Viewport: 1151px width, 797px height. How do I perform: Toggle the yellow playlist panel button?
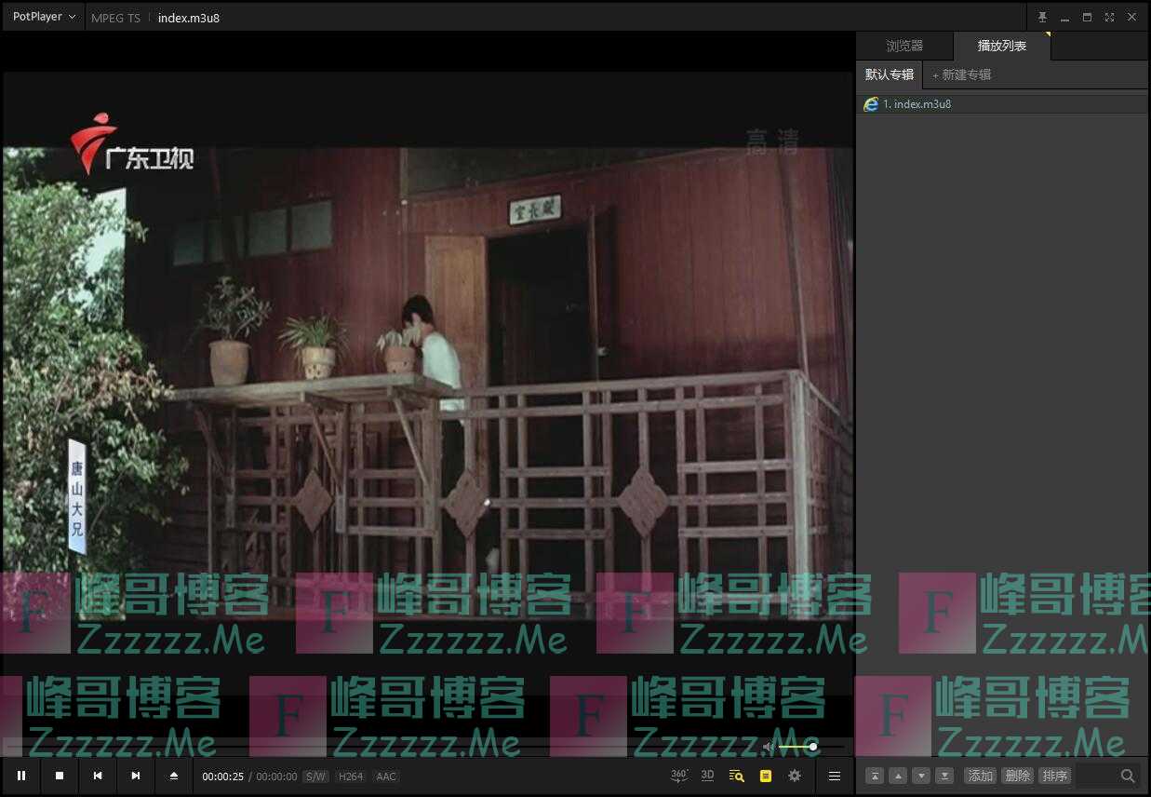coord(766,776)
